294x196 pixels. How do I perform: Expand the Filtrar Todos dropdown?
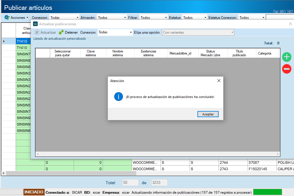[153, 17]
